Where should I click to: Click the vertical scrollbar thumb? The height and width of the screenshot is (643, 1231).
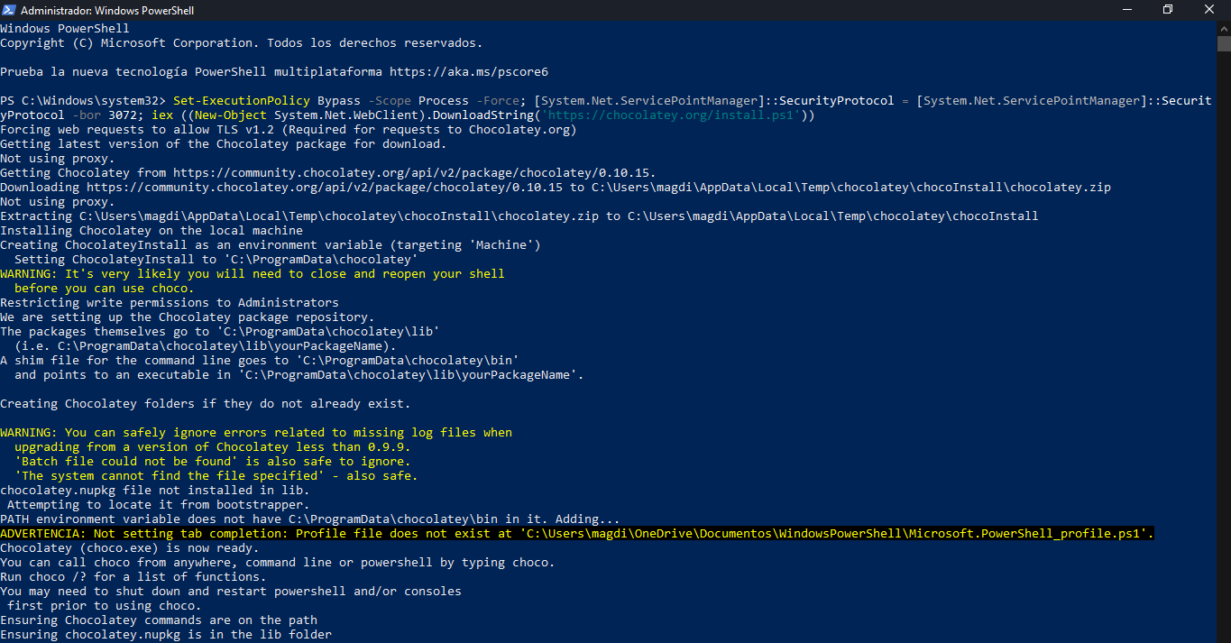(1223, 44)
